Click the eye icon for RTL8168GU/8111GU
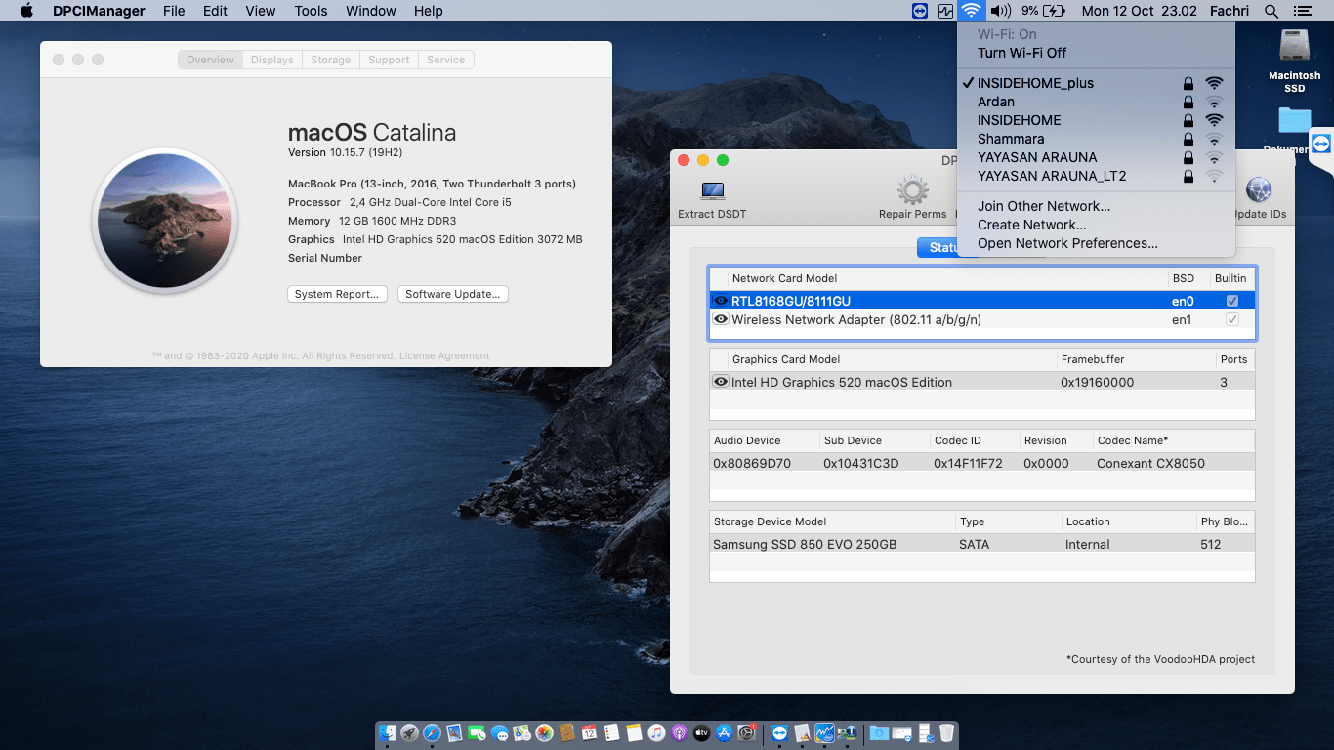Screen dimensions: 1334x750 tap(721, 301)
